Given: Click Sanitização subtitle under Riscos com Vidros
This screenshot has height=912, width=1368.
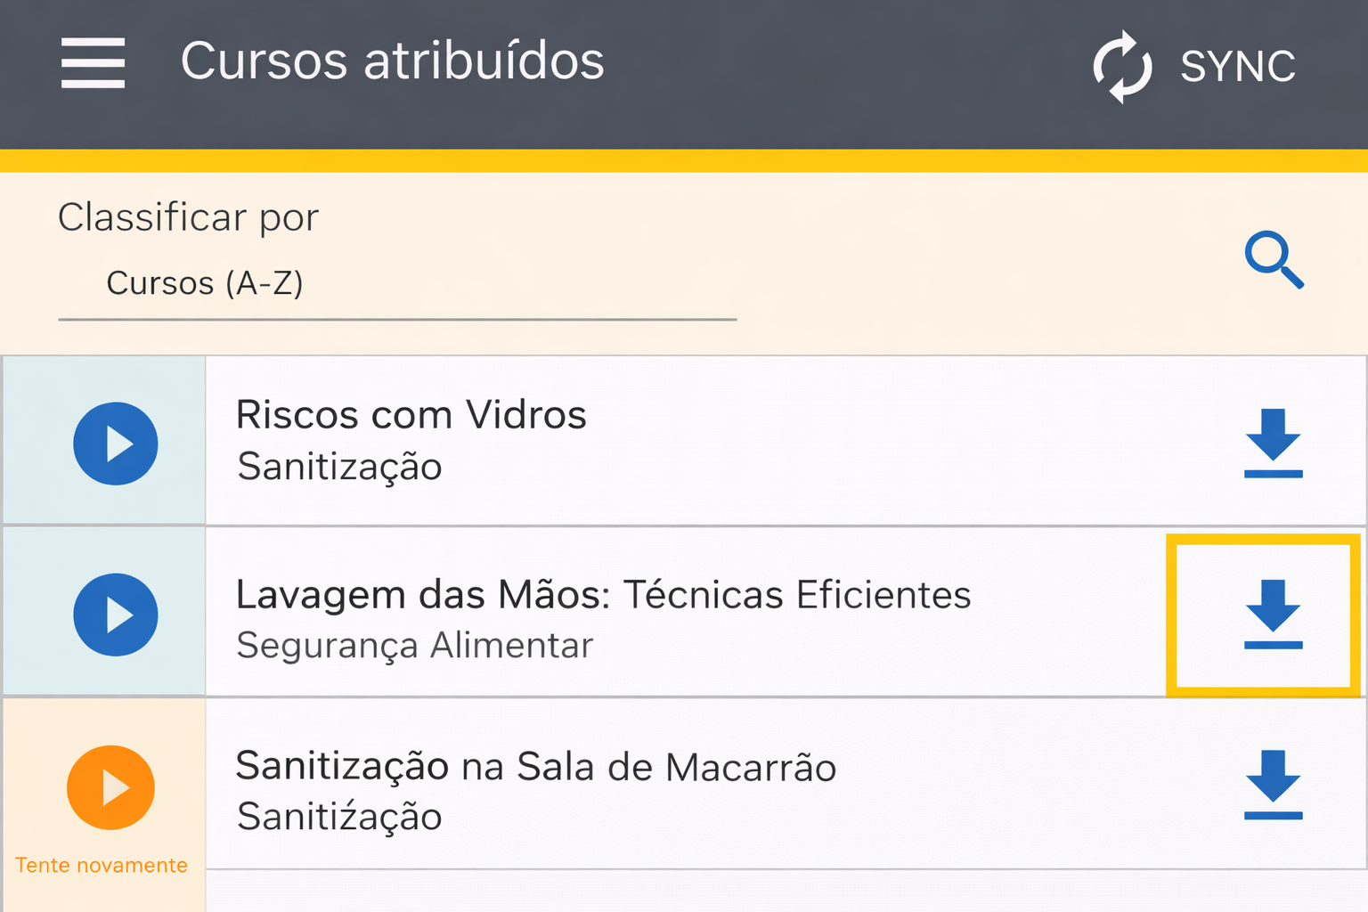Looking at the screenshot, I should click(x=339, y=467).
